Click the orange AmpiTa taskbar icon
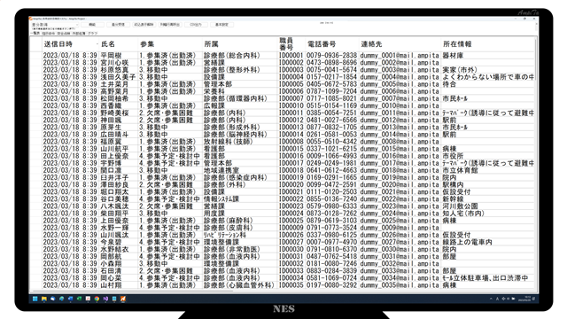The height and width of the screenshot is (319, 567). point(123,299)
